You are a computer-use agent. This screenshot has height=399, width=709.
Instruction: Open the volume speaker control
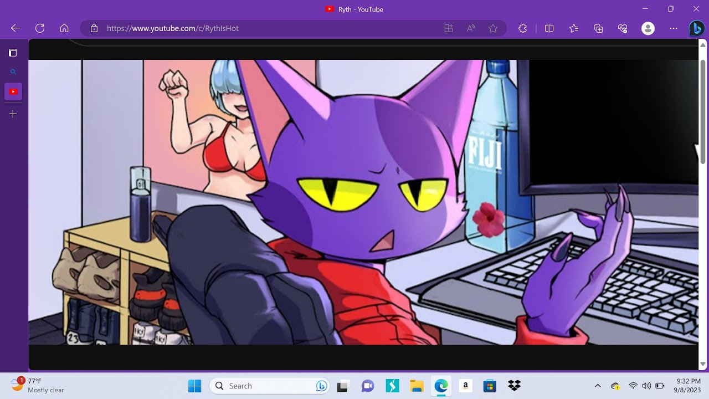point(646,386)
